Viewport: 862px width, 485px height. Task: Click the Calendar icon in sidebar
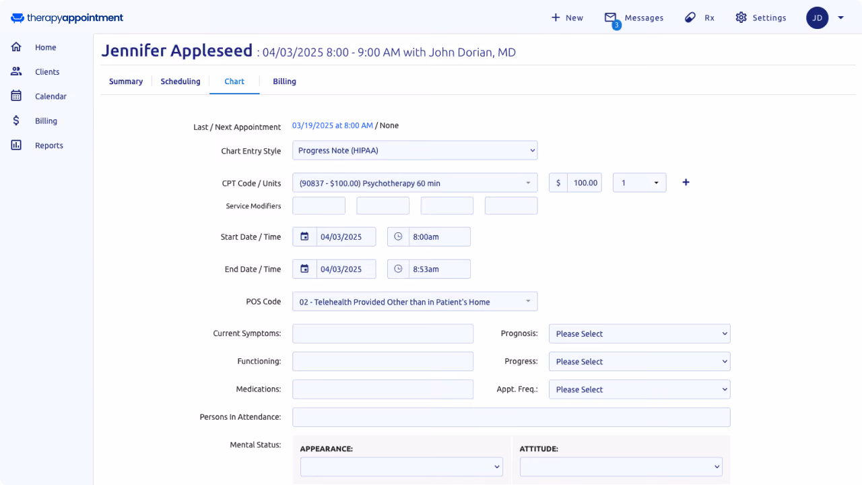[x=16, y=96]
